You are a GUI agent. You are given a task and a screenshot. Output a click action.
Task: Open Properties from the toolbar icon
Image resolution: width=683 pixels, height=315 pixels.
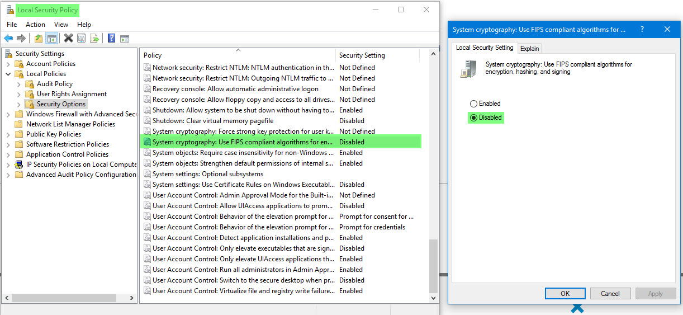coord(82,38)
